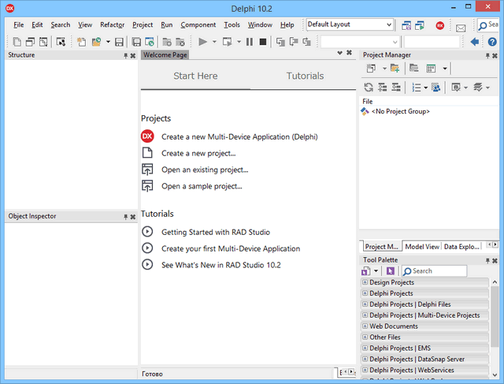This screenshot has height=384, width=504.
Task: Click 'Open a sample project...' link
Action: tap(202, 186)
